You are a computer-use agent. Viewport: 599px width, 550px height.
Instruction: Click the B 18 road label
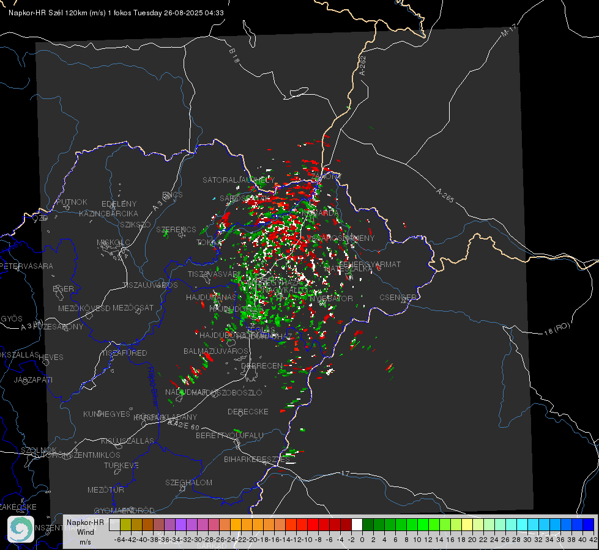point(234,56)
